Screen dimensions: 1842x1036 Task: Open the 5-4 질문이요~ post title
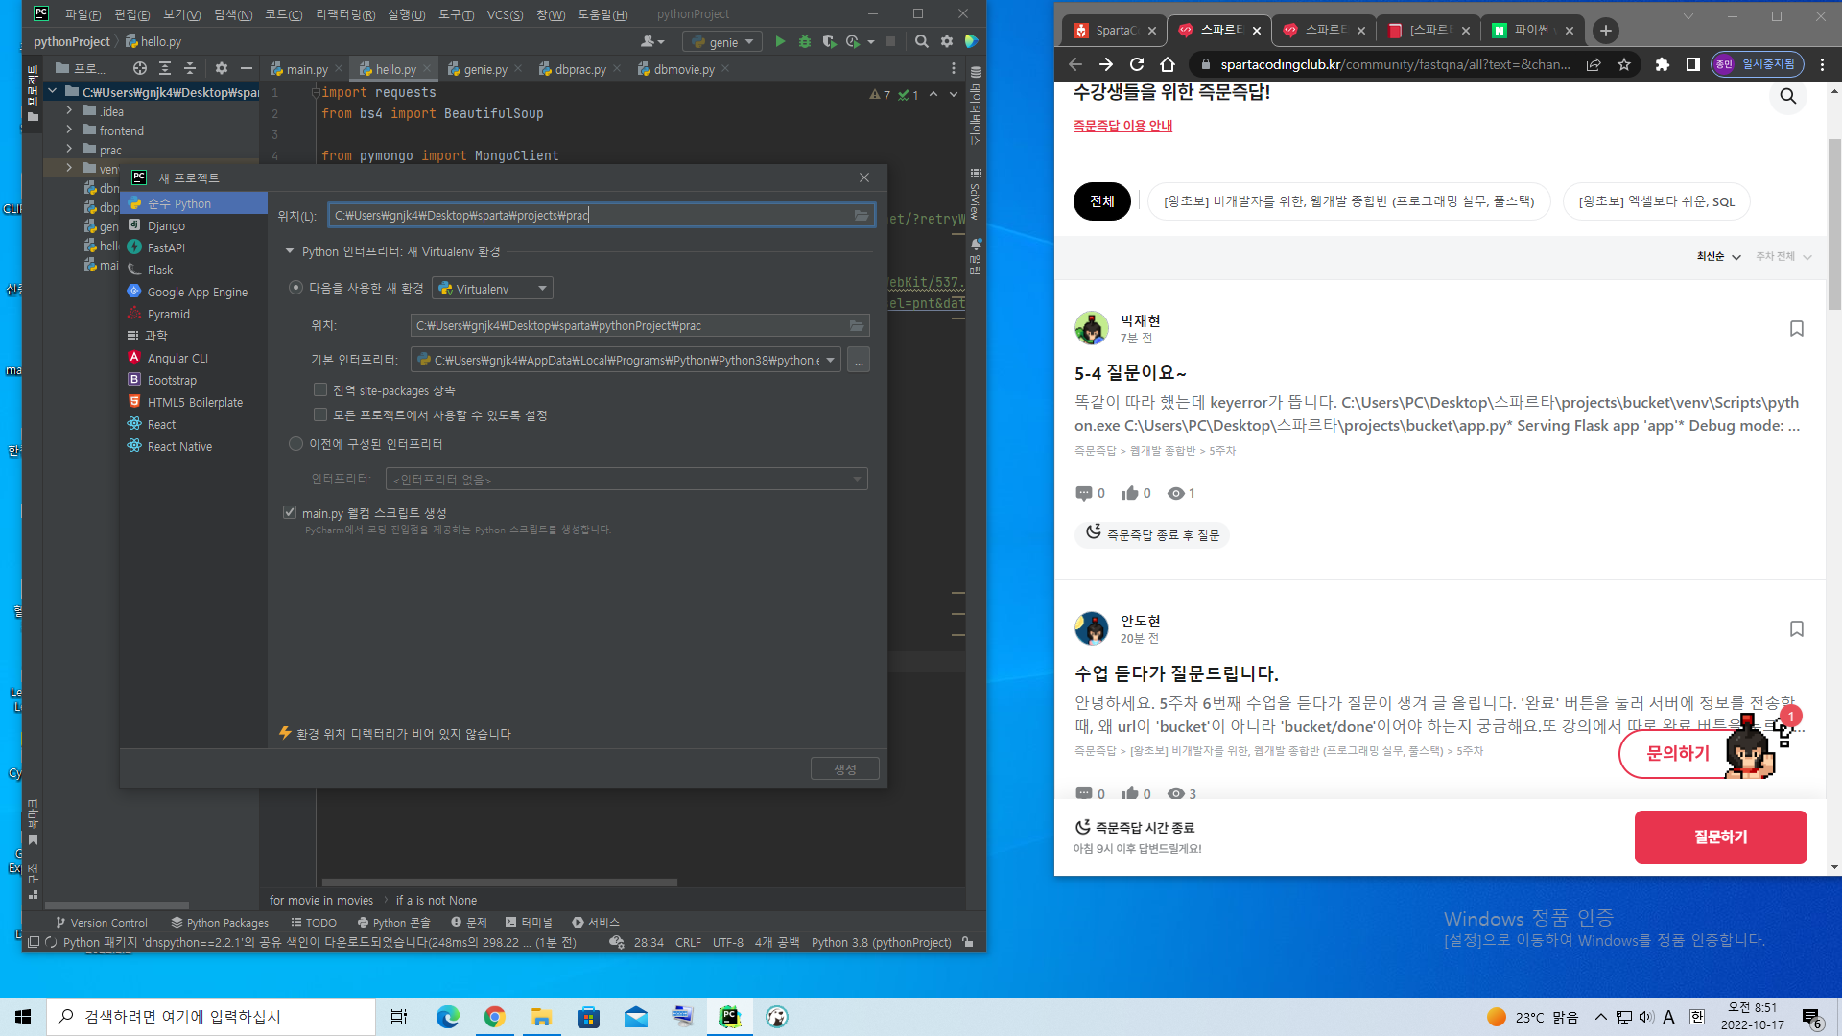tap(1130, 372)
